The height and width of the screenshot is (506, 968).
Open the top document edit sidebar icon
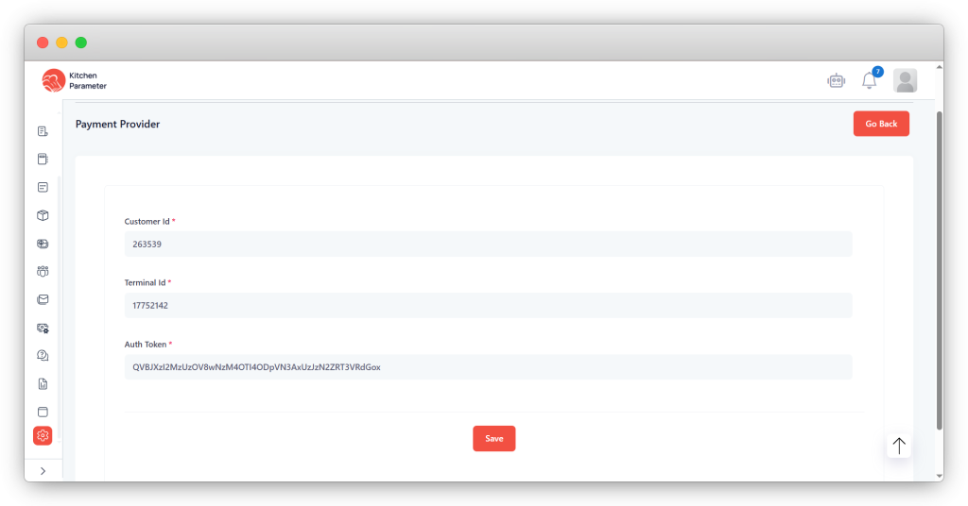43,131
